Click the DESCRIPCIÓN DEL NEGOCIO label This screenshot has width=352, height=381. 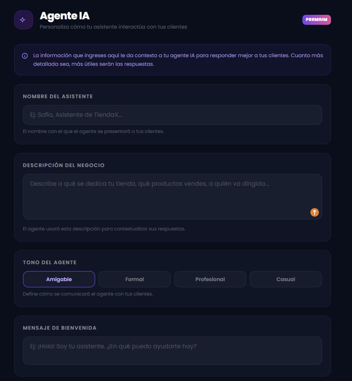64,165
